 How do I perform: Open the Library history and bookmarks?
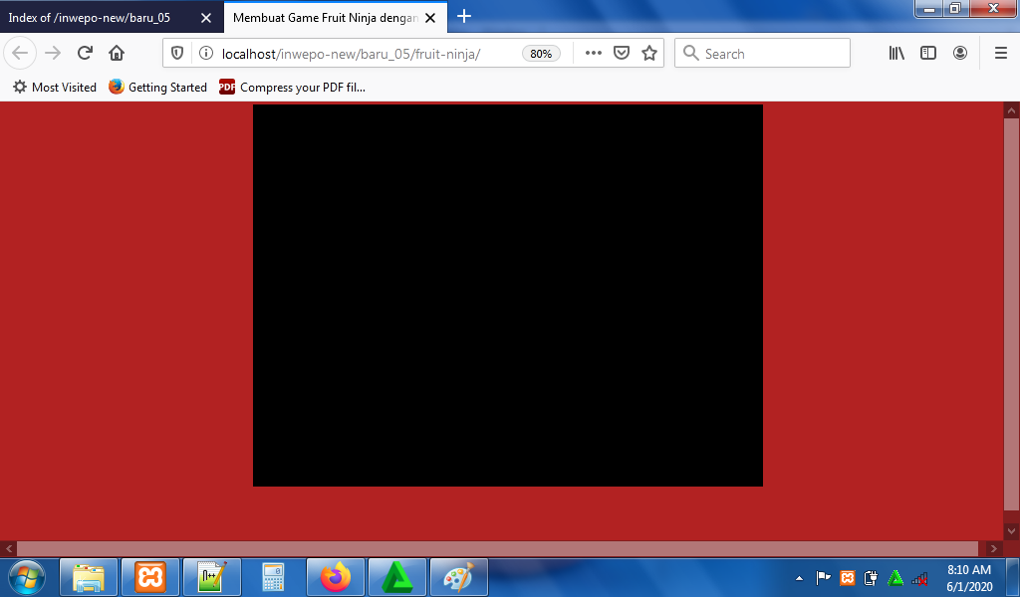(x=896, y=54)
